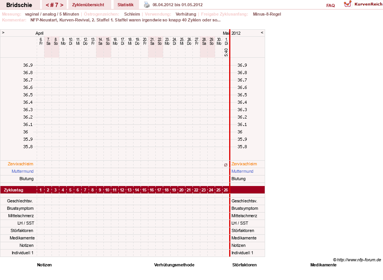Viewport: 383px width, 280px height.
Task: Select cycle day 26 cell
Action: tap(226, 190)
